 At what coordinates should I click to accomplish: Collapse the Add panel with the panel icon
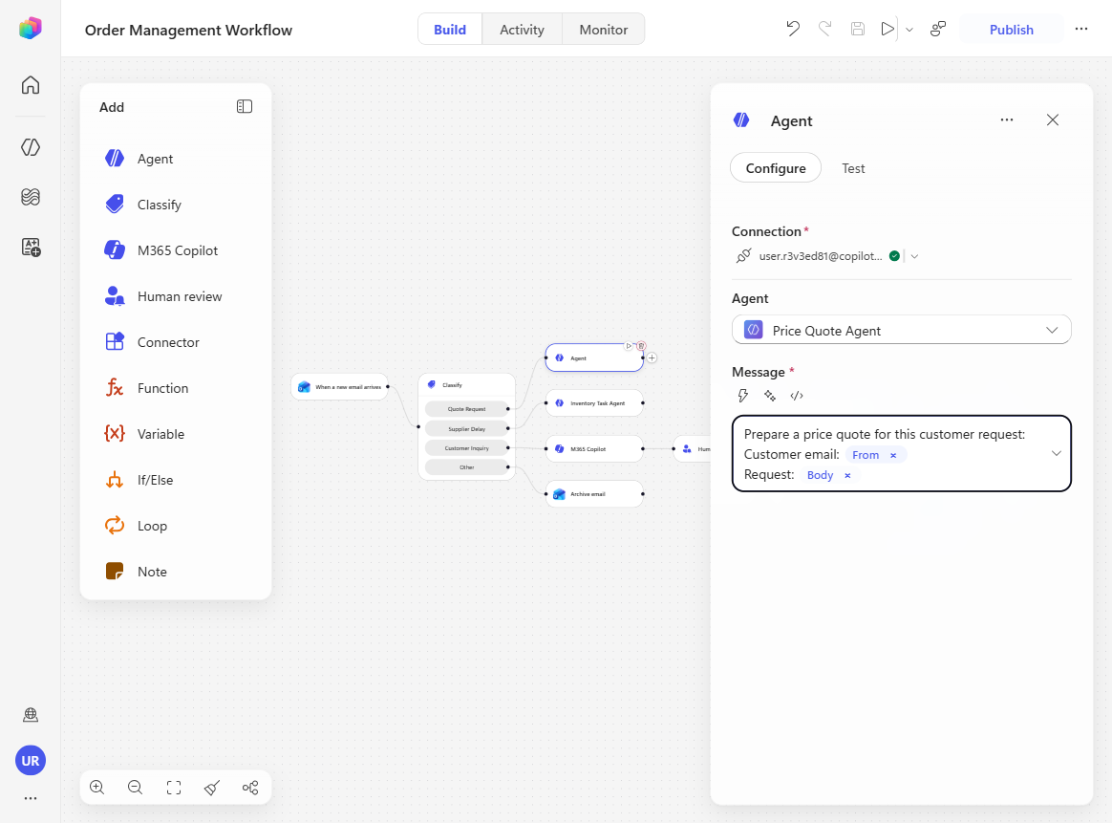[x=244, y=106]
